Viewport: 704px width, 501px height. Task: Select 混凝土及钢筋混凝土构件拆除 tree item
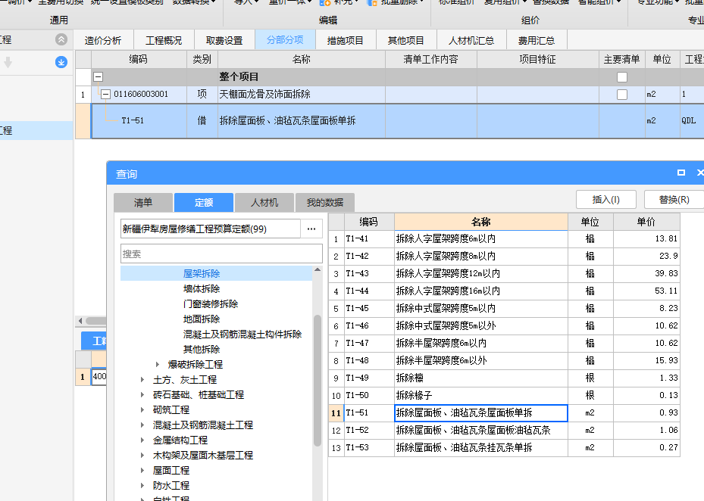click(242, 335)
